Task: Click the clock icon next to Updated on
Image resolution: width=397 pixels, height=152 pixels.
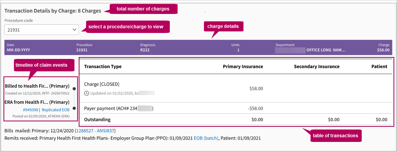Action: pyautogui.click(x=86, y=93)
